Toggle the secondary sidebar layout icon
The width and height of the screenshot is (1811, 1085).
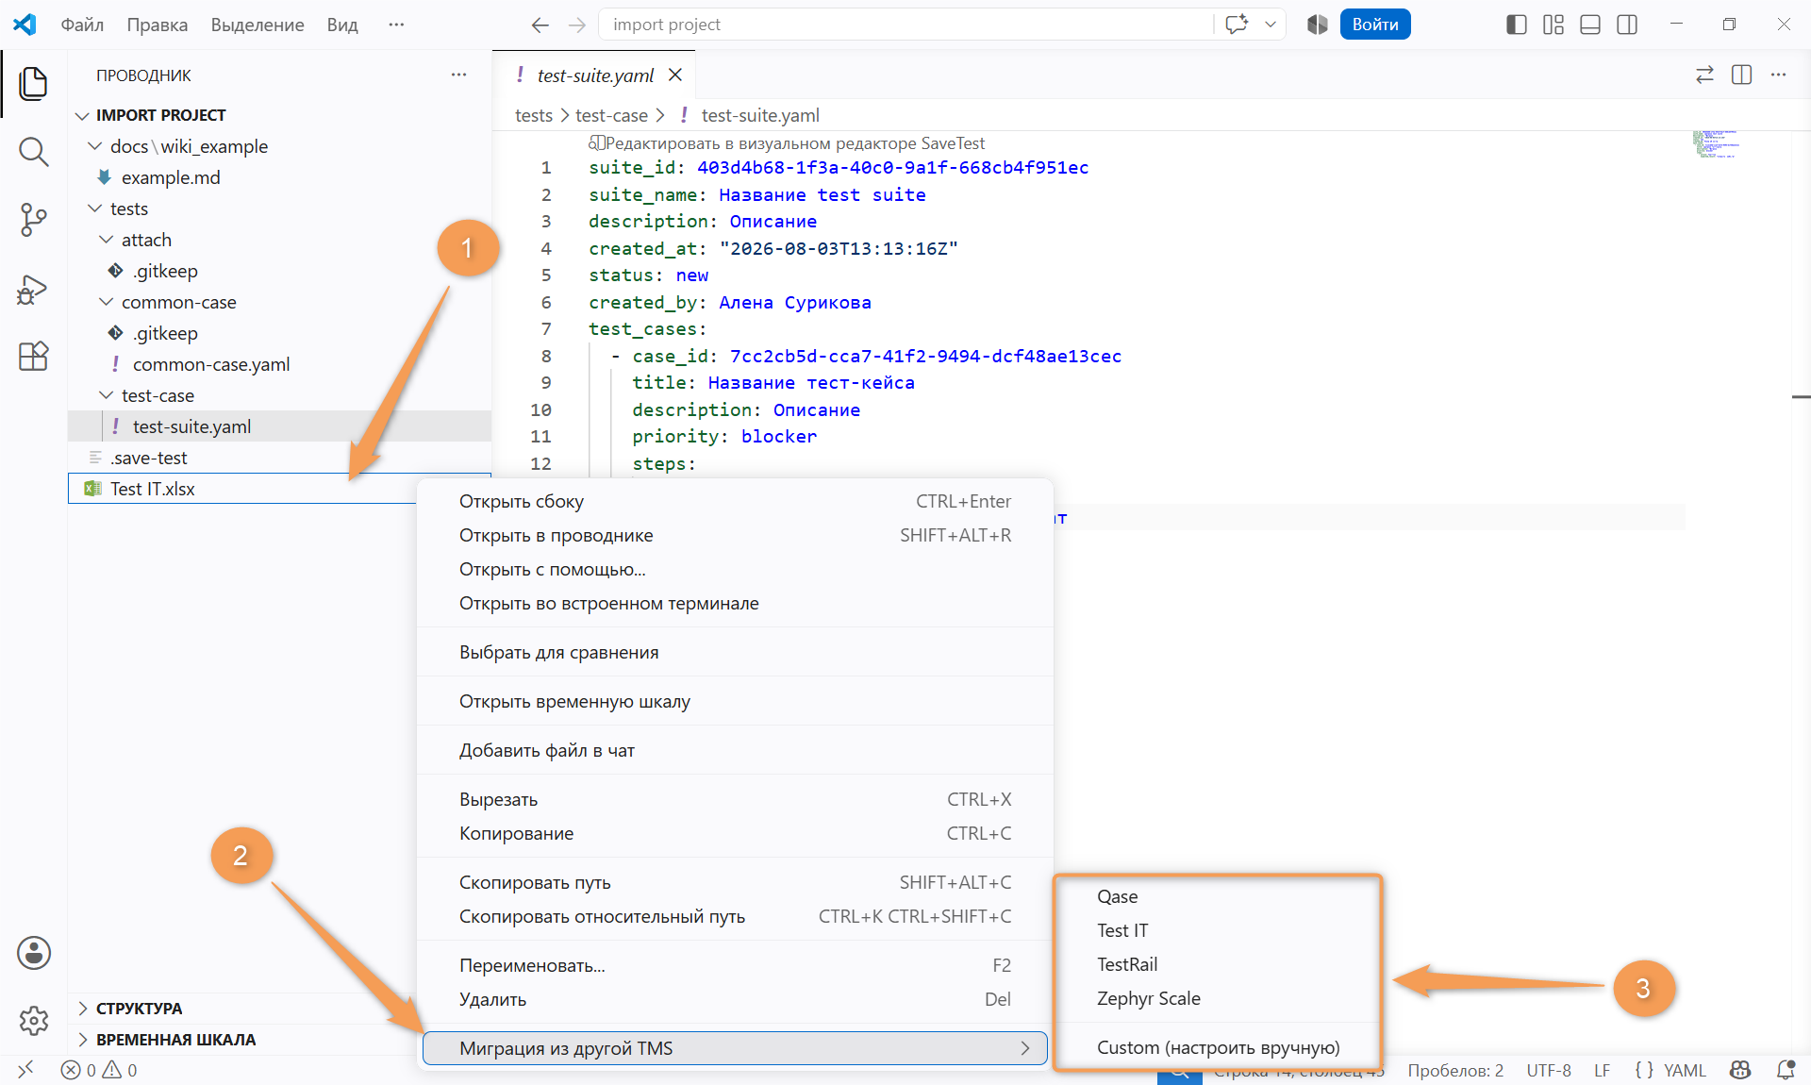(1627, 25)
